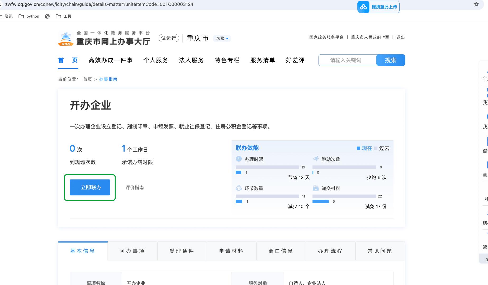Switch to the 申请材料 tab
Image resolution: width=488 pixels, height=285 pixels.
(231, 251)
